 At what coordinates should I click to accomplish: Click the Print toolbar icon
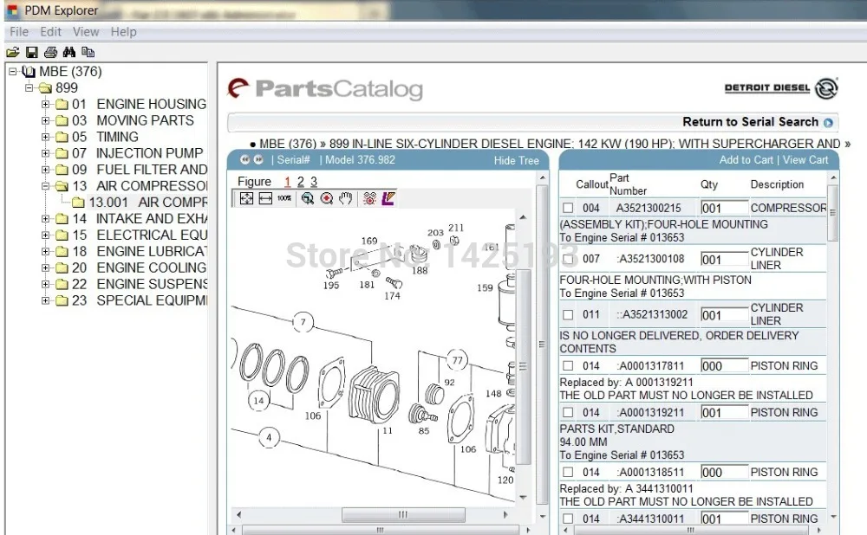click(x=50, y=53)
